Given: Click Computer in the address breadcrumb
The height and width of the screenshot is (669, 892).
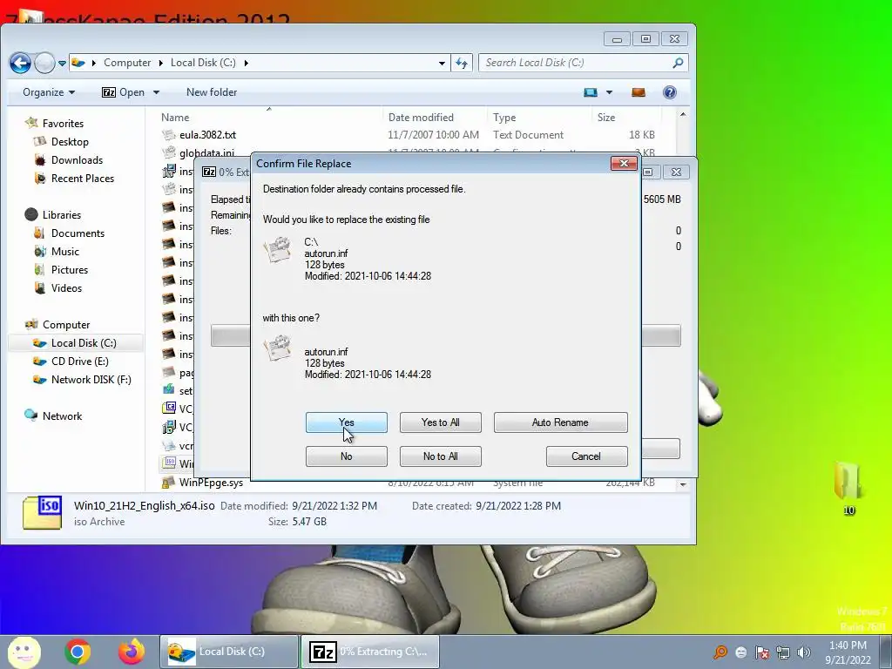Looking at the screenshot, I should [x=127, y=63].
